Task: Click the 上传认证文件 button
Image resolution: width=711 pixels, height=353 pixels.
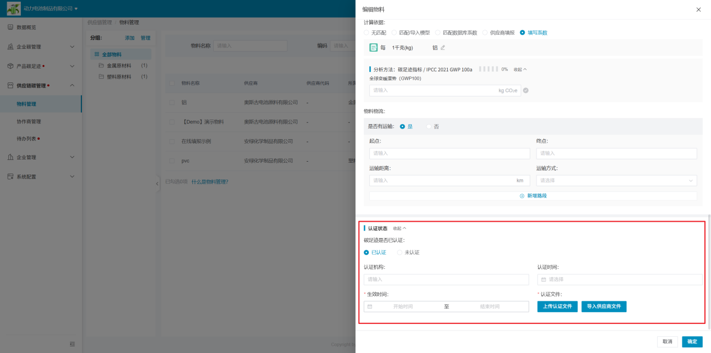Action: click(x=557, y=306)
